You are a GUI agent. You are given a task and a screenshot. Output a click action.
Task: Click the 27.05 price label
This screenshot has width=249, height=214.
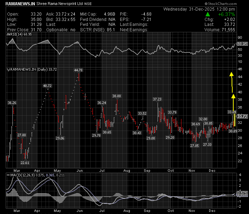coord(195,146)
